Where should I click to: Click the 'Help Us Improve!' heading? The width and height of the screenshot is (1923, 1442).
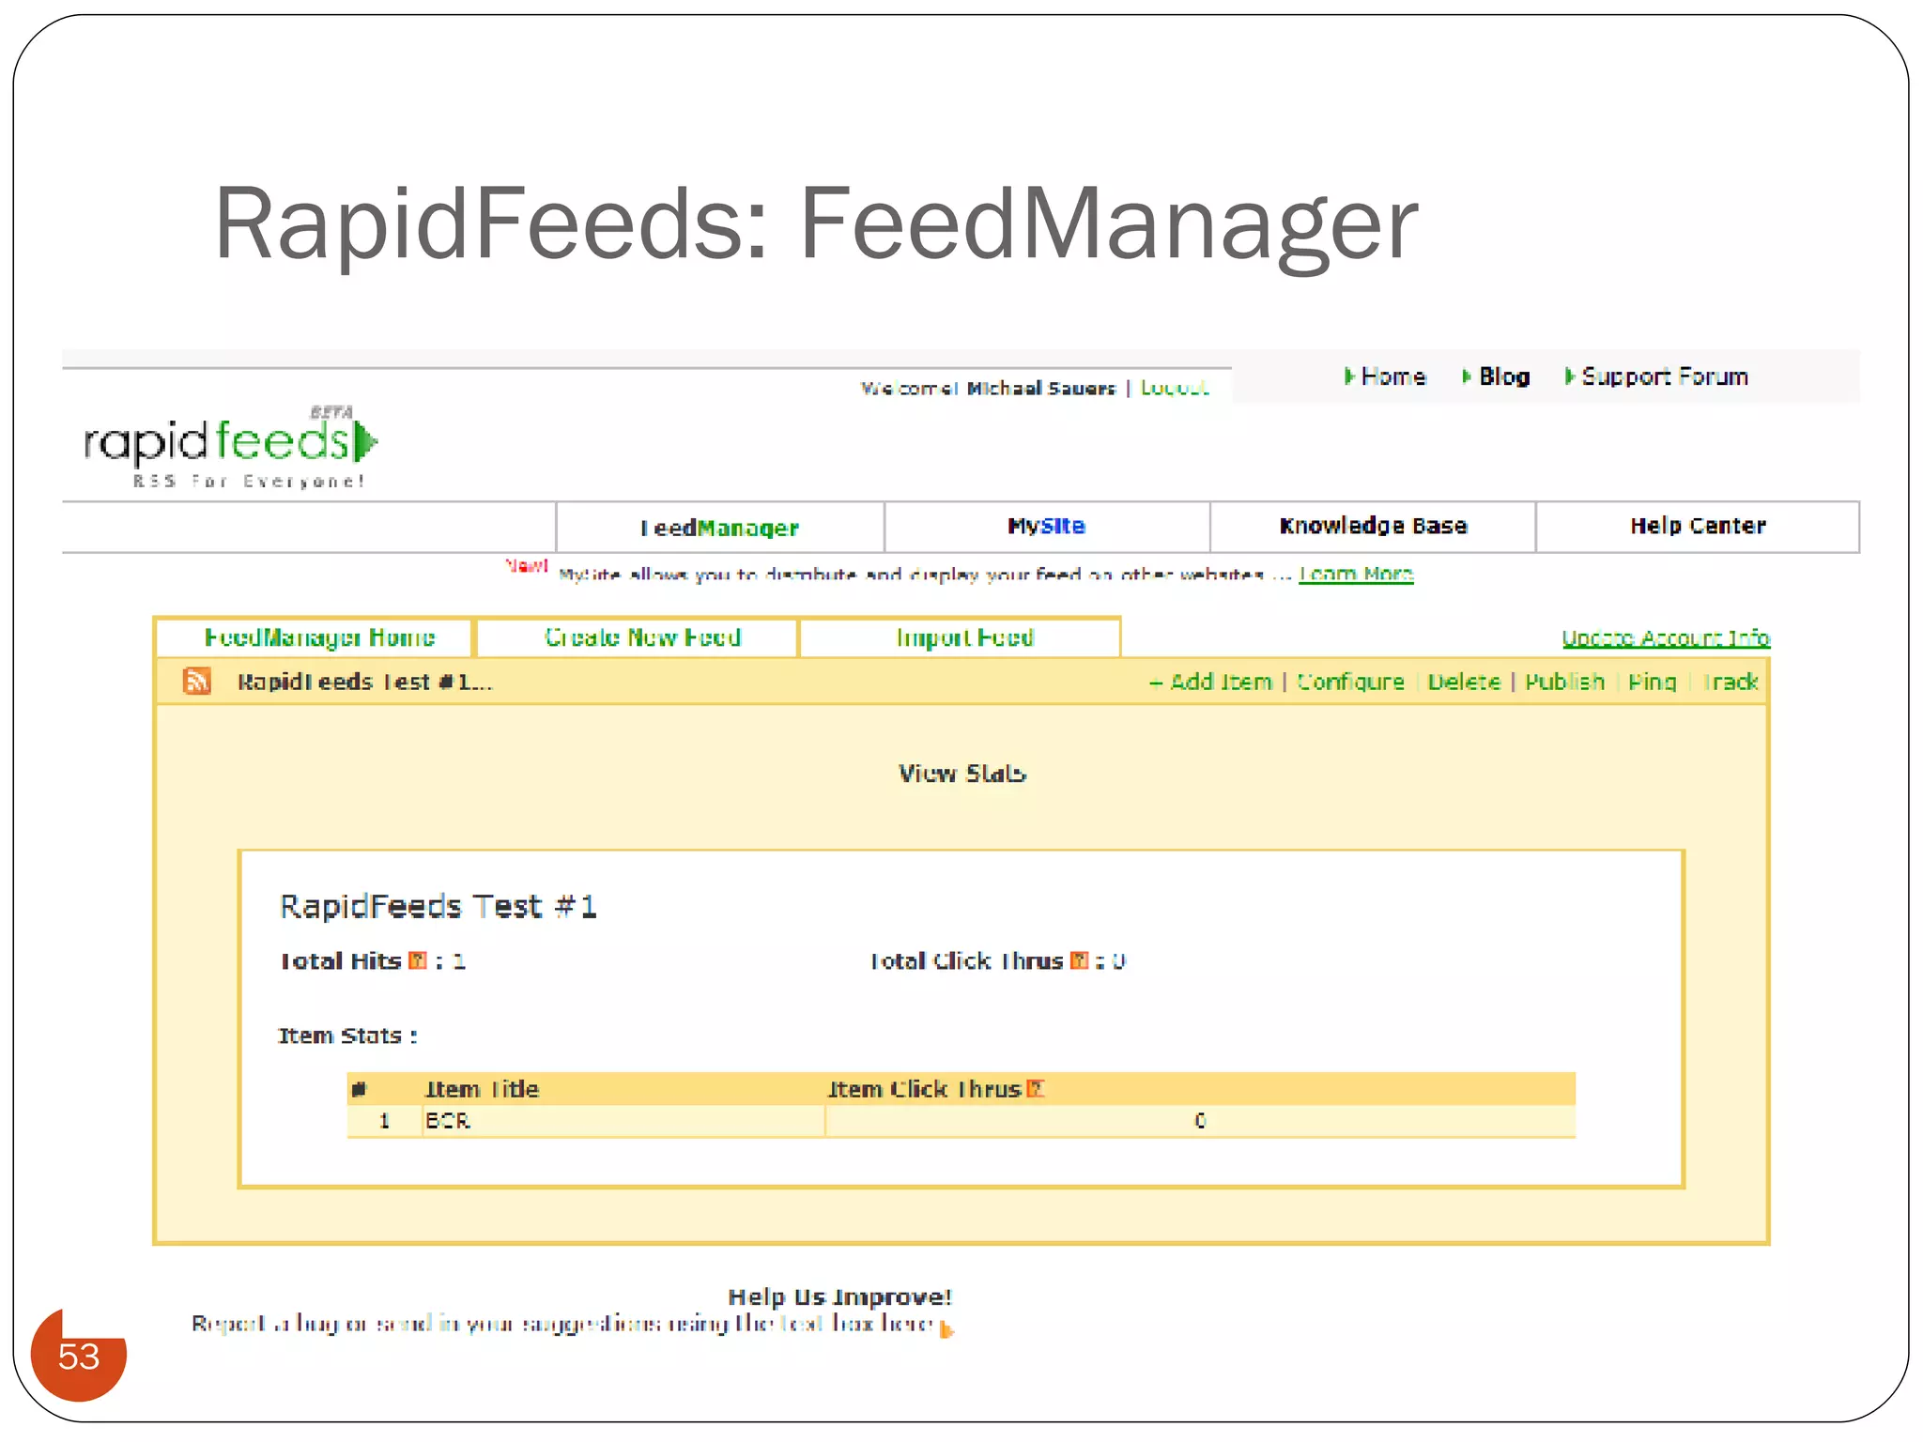coord(840,1297)
